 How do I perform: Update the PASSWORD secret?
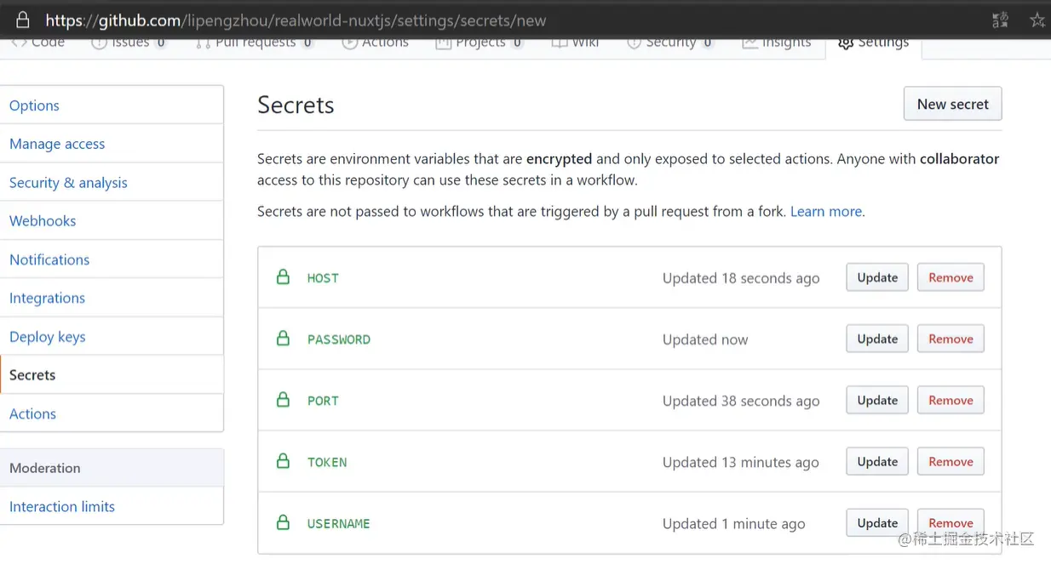point(877,339)
